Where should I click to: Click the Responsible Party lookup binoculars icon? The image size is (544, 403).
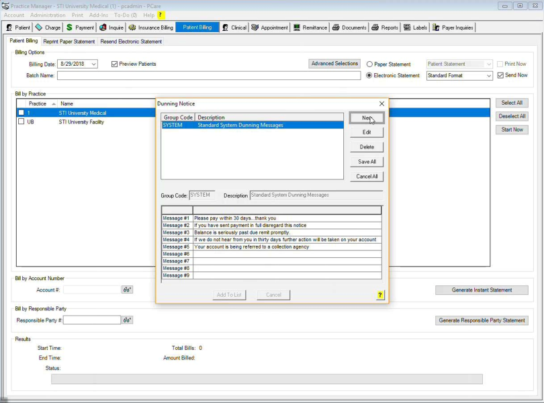pos(127,320)
